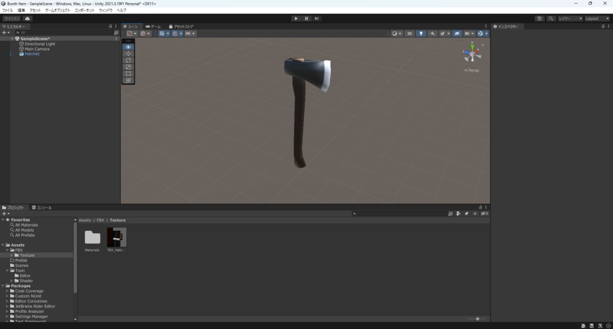Screen dimensions: 613x329
Task: Open the ファイル menu
Action: click(8, 11)
